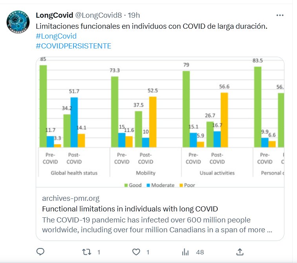Click the share upload icon
Image resolution: width=297 pixels, height=263 pixels.
pos(240,252)
